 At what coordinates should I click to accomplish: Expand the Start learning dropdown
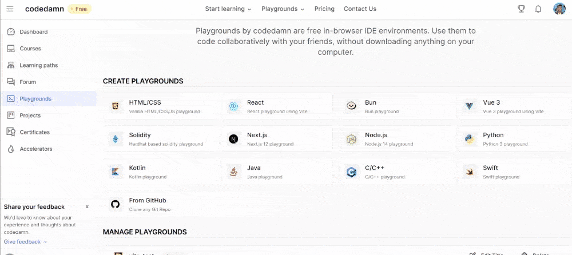(x=228, y=9)
